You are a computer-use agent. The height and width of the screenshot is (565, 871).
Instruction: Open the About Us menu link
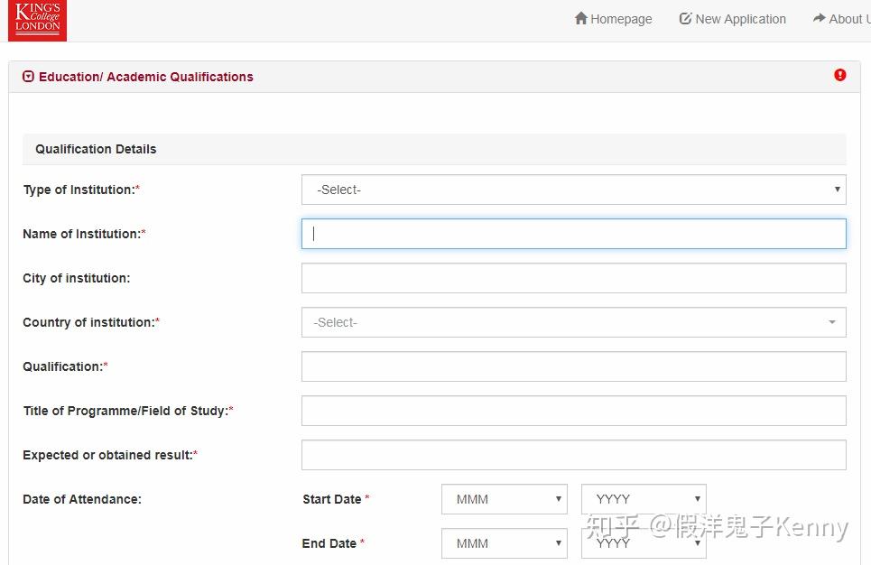[x=841, y=19]
